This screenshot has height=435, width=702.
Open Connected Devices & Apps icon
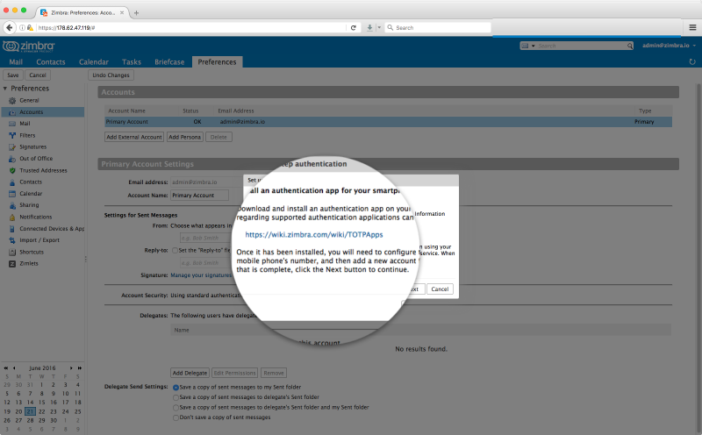(12, 229)
